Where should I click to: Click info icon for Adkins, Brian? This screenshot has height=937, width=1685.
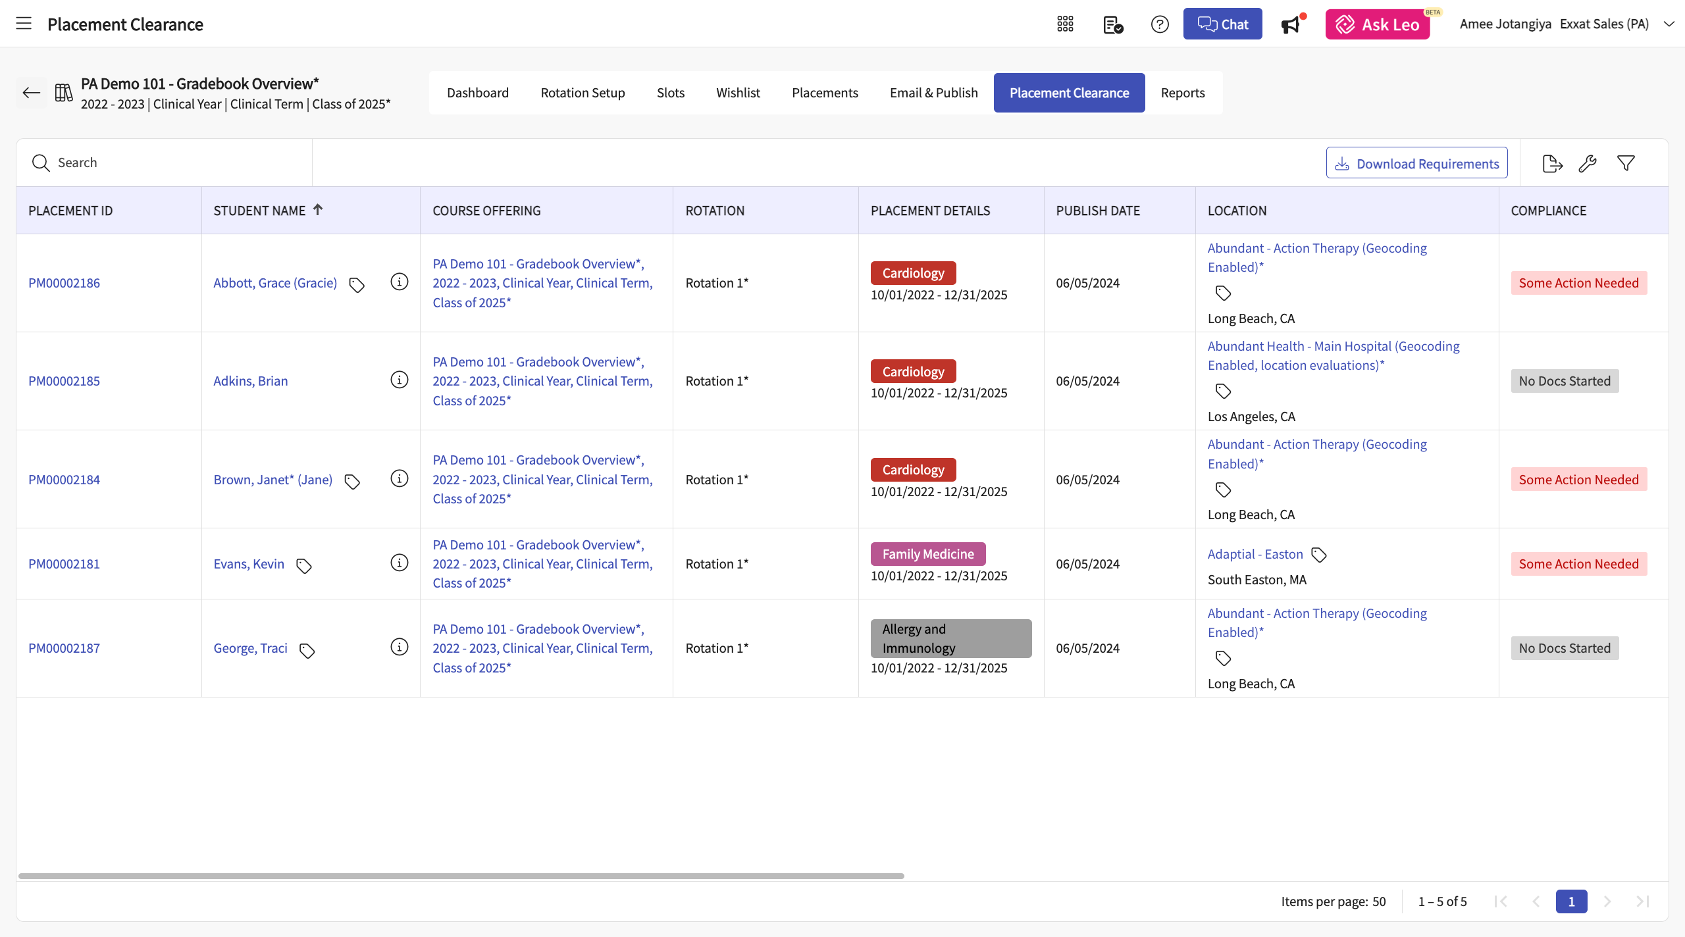(399, 380)
